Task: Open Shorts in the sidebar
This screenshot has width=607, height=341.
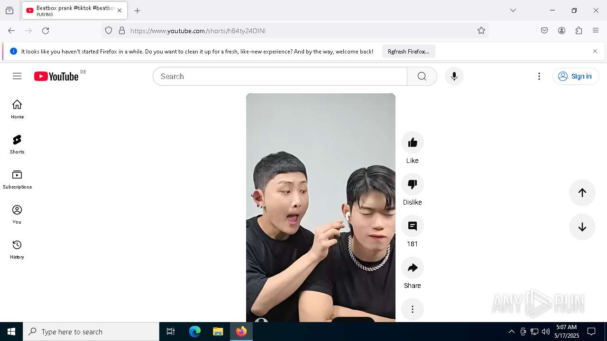Action: [x=17, y=144]
